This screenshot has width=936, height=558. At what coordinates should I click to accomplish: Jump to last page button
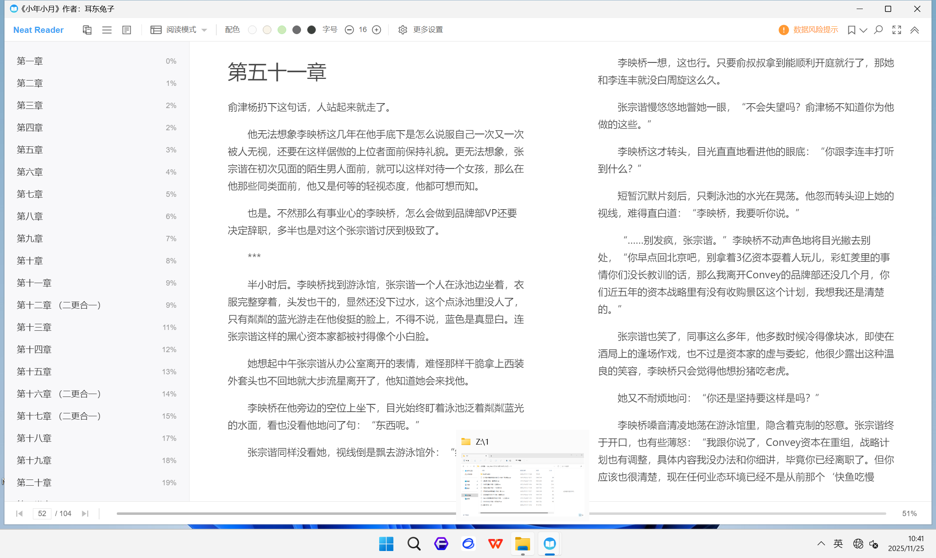[x=85, y=514]
